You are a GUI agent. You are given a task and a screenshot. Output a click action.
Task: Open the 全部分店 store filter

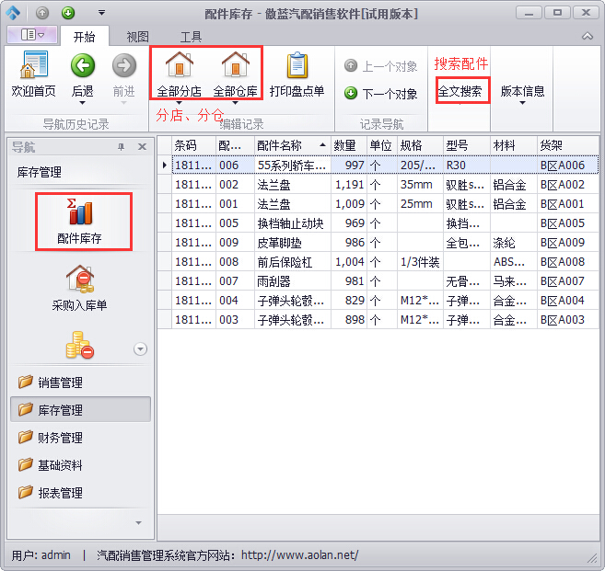point(179,66)
